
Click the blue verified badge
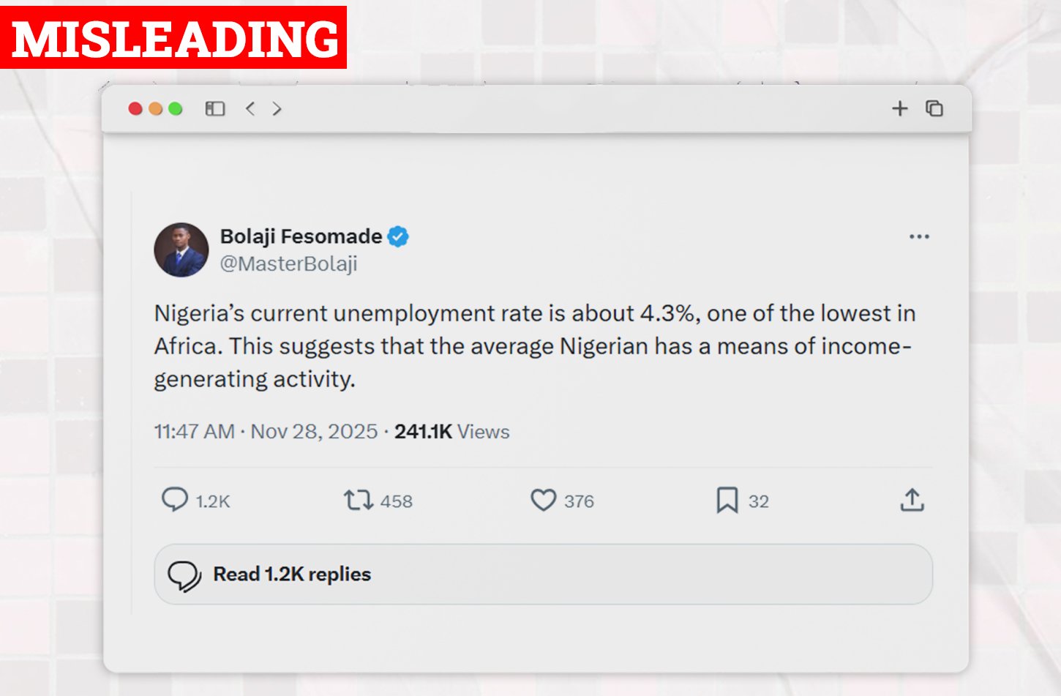coord(398,237)
